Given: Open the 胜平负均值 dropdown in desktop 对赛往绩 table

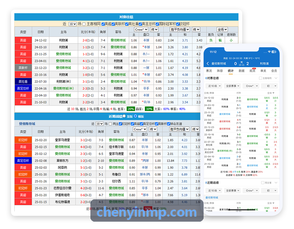Looking at the screenshot, I should 180,30.
